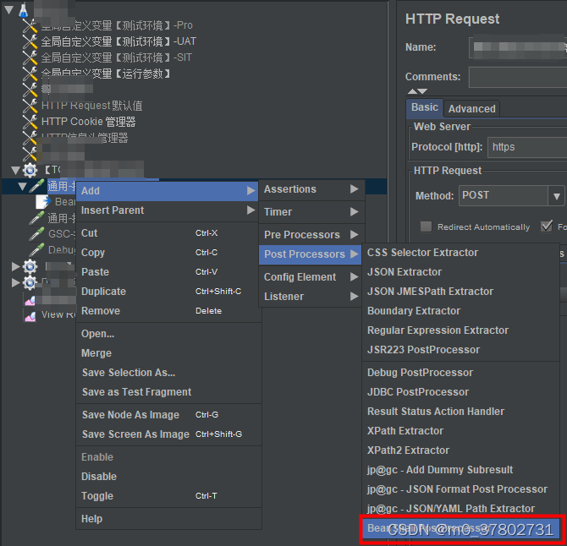
Task: Add a Boundary Extractor
Action: (460, 311)
